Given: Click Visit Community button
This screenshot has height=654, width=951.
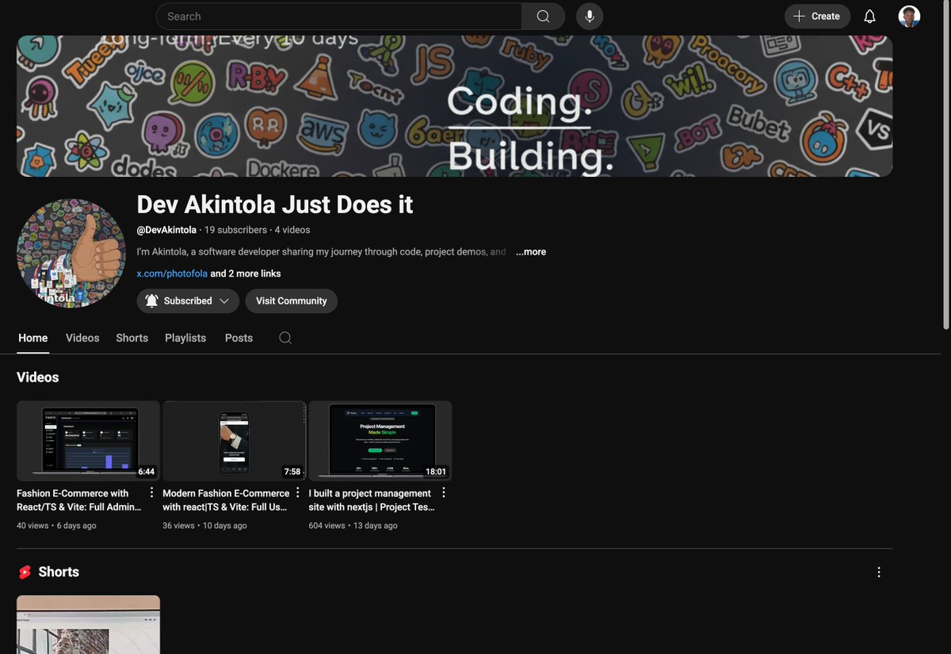Looking at the screenshot, I should click(x=291, y=301).
